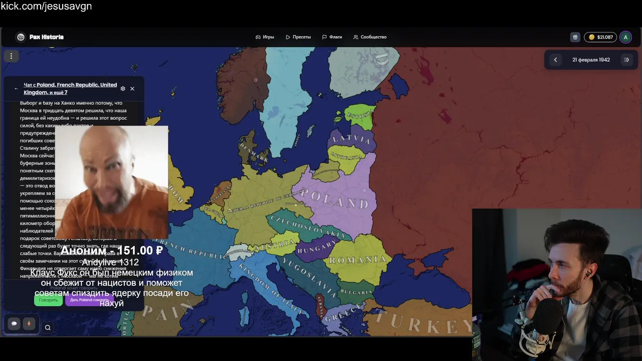Go back with the chat back arrow

pos(16,89)
